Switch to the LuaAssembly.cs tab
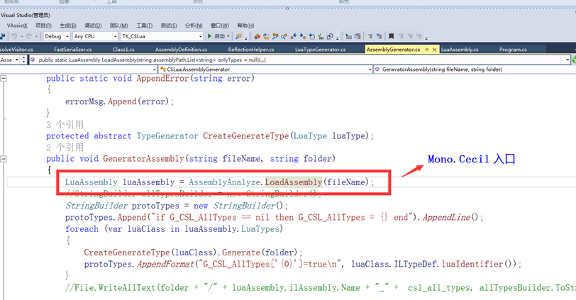This screenshot has height=300, width=576. point(460,50)
